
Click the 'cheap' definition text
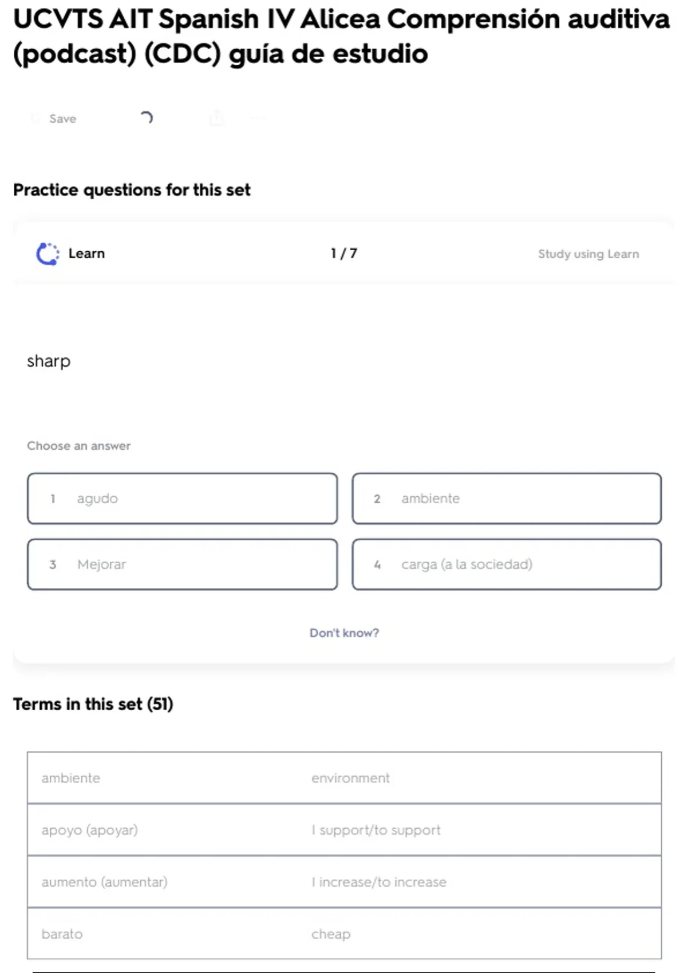coord(331,934)
